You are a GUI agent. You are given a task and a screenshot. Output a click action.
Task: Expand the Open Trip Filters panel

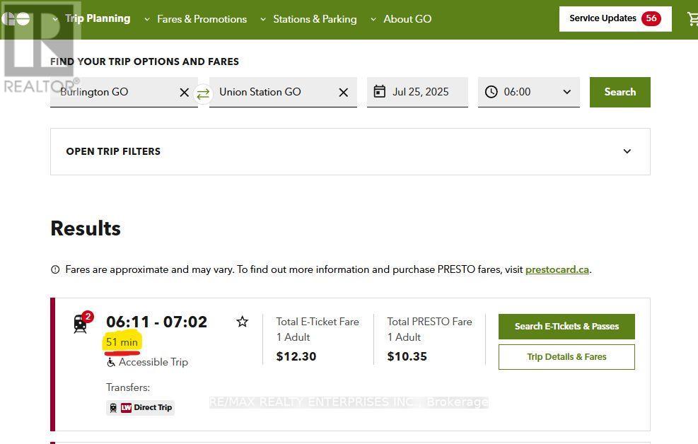pos(350,152)
